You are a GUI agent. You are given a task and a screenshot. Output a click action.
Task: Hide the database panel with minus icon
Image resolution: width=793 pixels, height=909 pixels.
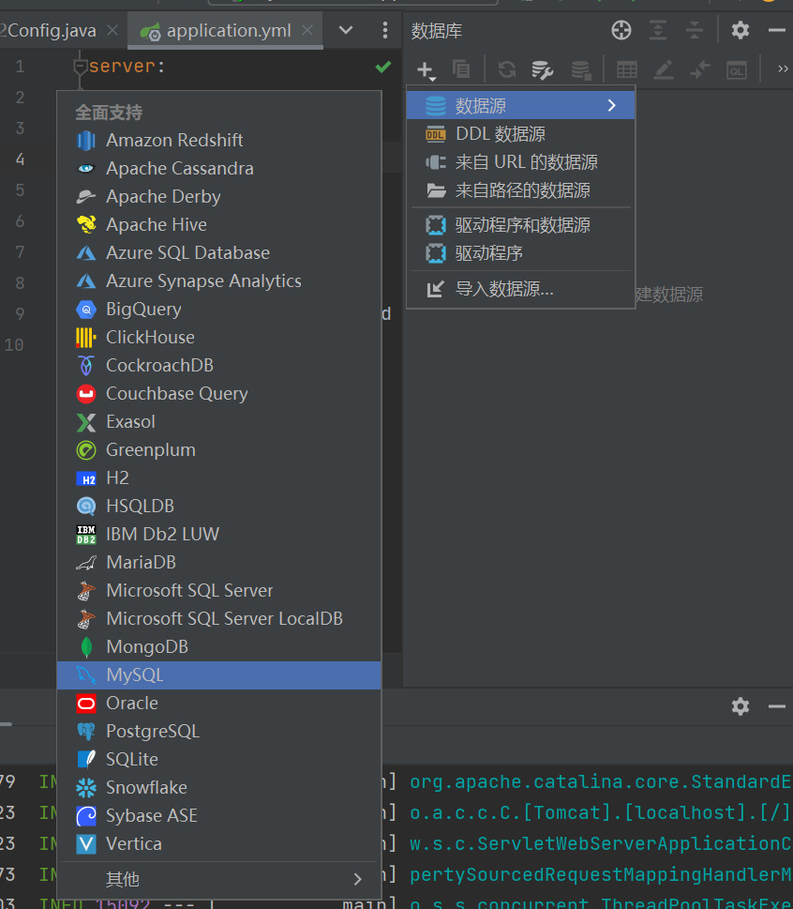click(x=777, y=30)
